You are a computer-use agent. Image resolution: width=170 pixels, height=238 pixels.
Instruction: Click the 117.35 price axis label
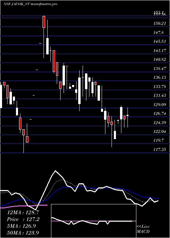point(159,150)
